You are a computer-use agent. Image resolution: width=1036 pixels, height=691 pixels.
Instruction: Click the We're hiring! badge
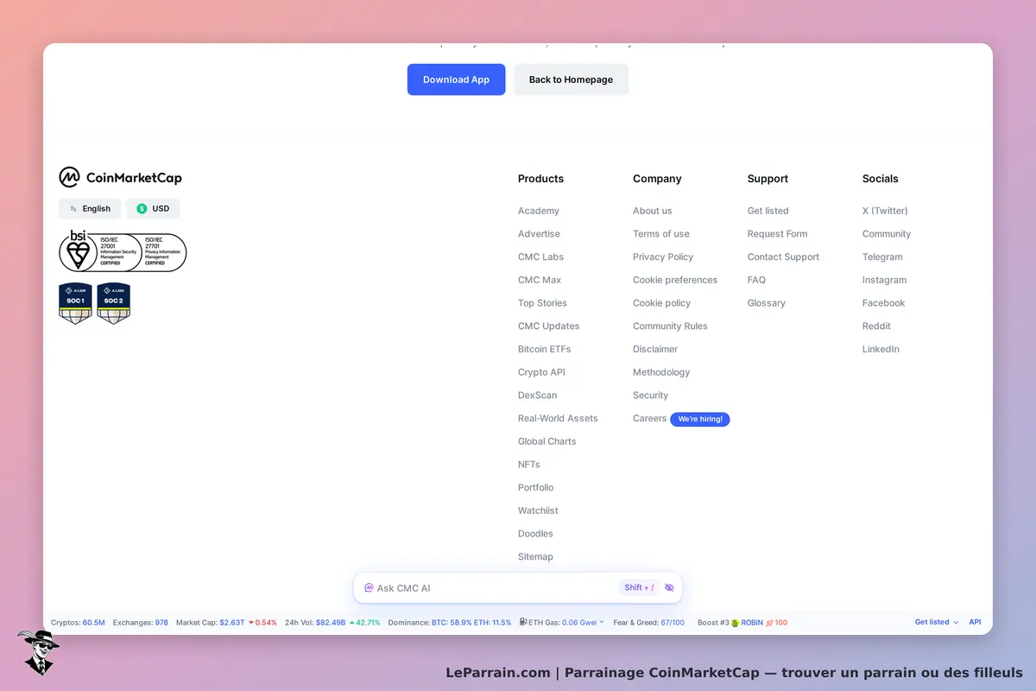coord(700,419)
